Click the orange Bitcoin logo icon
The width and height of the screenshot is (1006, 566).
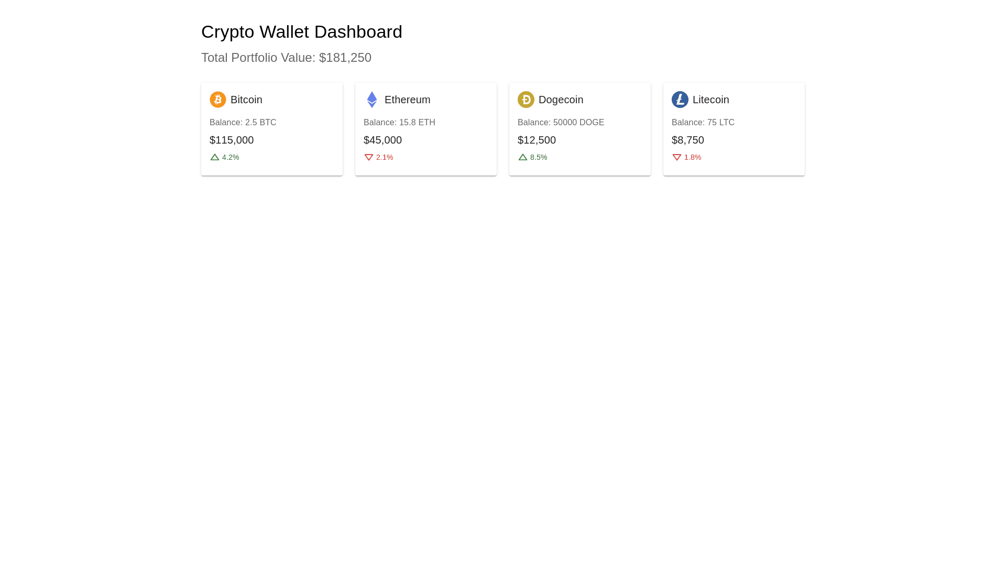click(217, 100)
